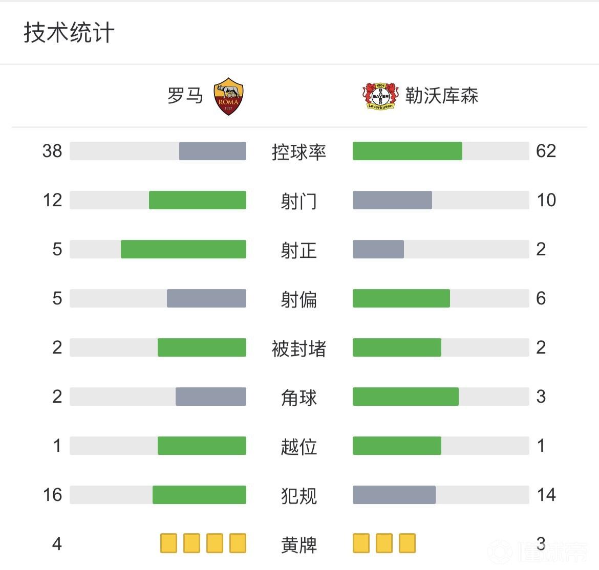Open the 勒沃库森 team name link
The width and height of the screenshot is (599, 570).
tap(442, 96)
